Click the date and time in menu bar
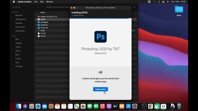The width and height of the screenshot is (198, 111). coord(178,2)
